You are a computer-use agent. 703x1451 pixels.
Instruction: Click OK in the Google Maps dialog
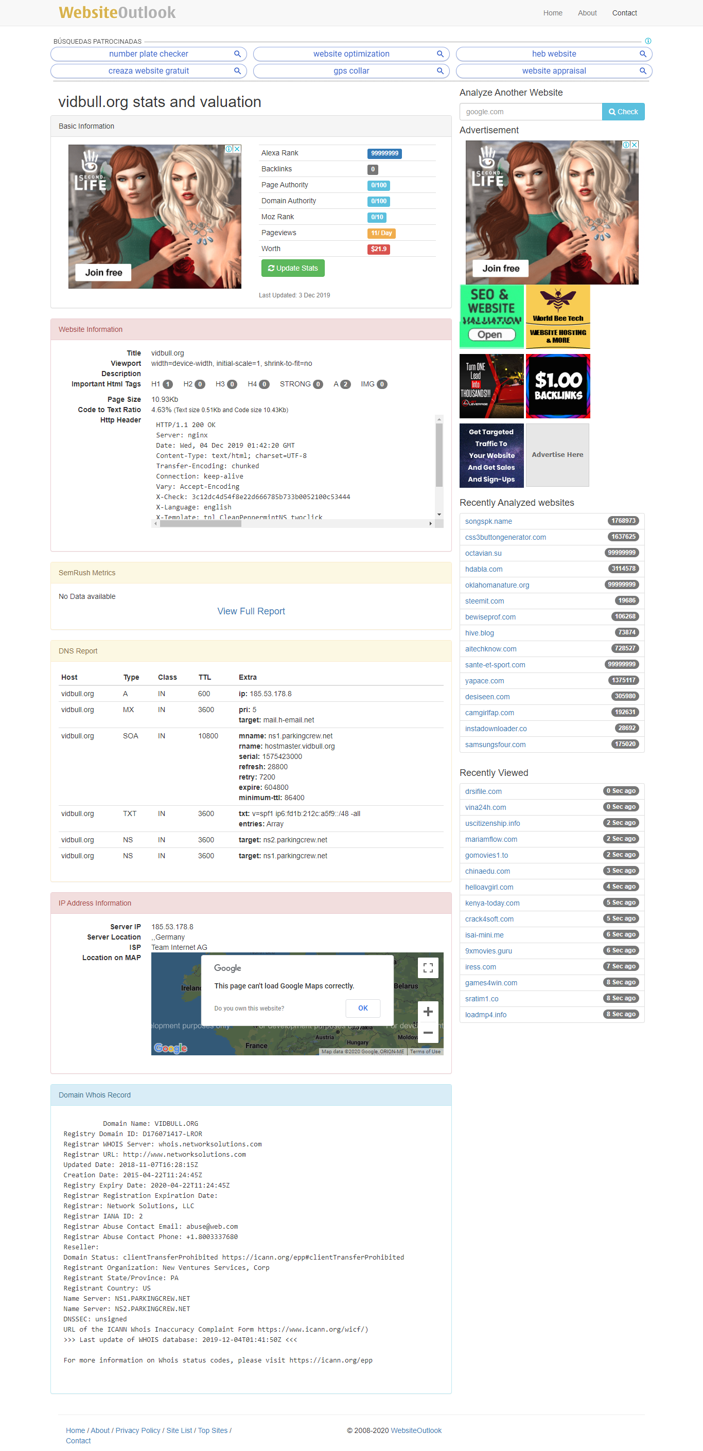[363, 1008]
